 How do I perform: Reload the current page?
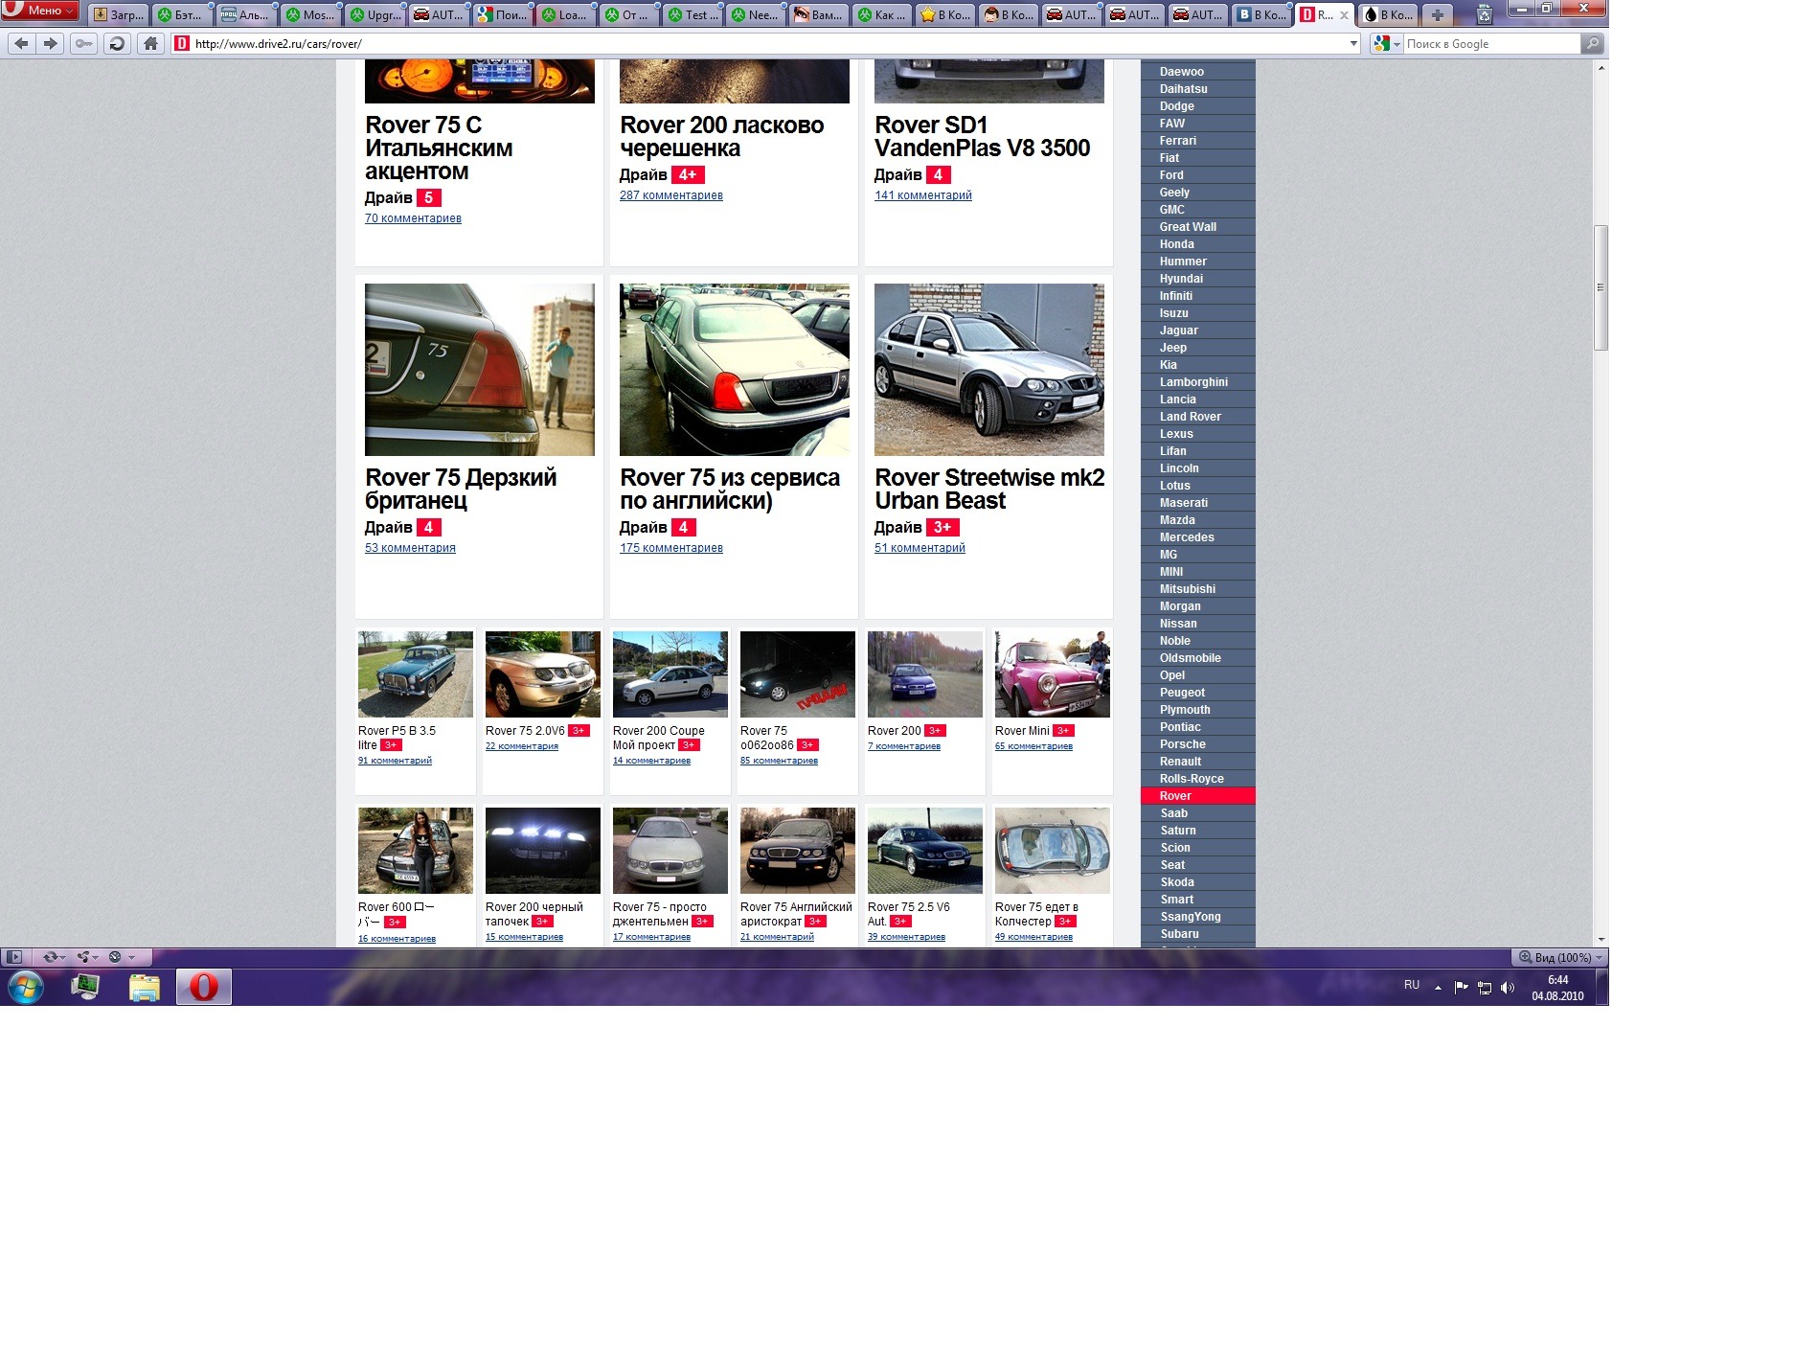pyautogui.click(x=117, y=43)
